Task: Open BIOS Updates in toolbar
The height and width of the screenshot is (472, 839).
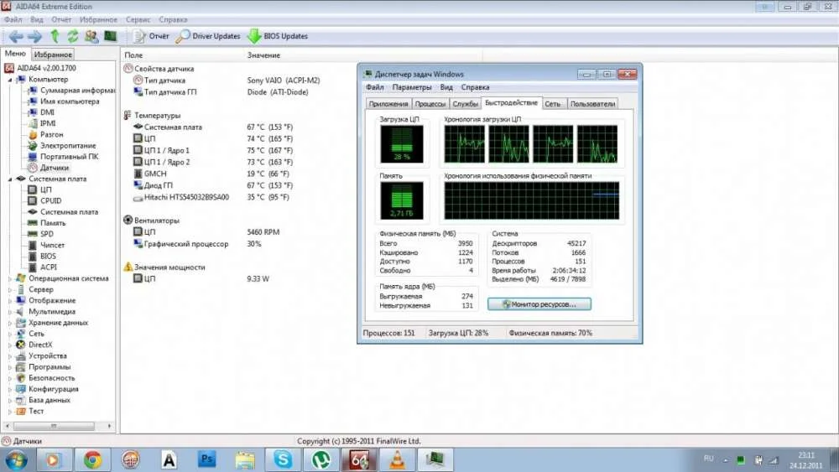Action: (x=278, y=36)
